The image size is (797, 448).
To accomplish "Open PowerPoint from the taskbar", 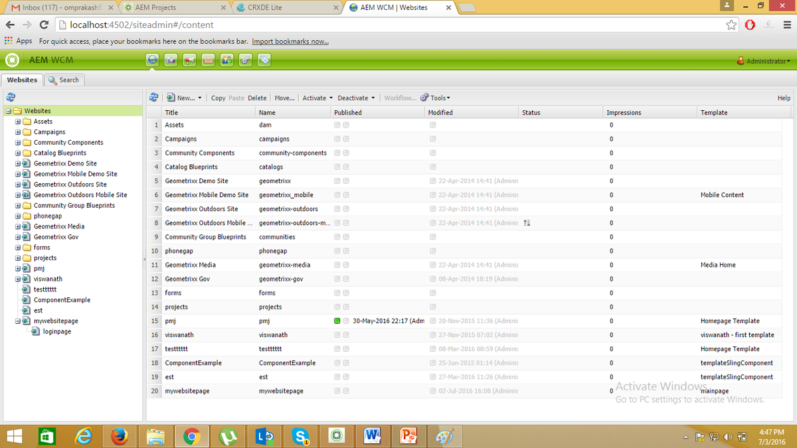I will (x=408, y=436).
